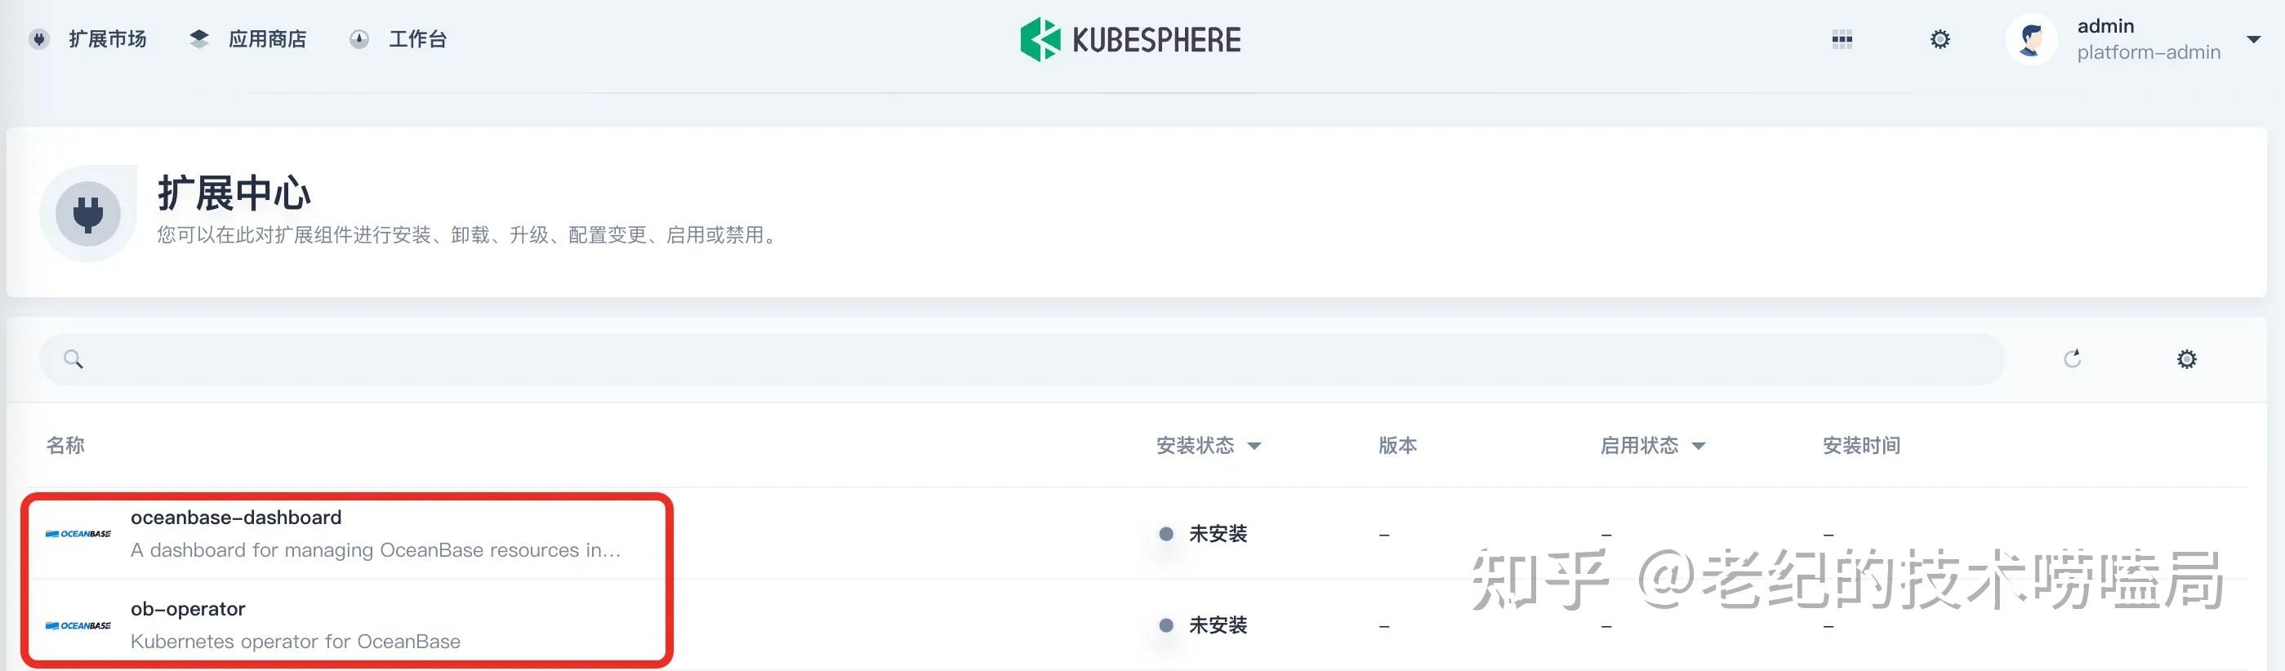Click the KubeSphere logo

1129,38
